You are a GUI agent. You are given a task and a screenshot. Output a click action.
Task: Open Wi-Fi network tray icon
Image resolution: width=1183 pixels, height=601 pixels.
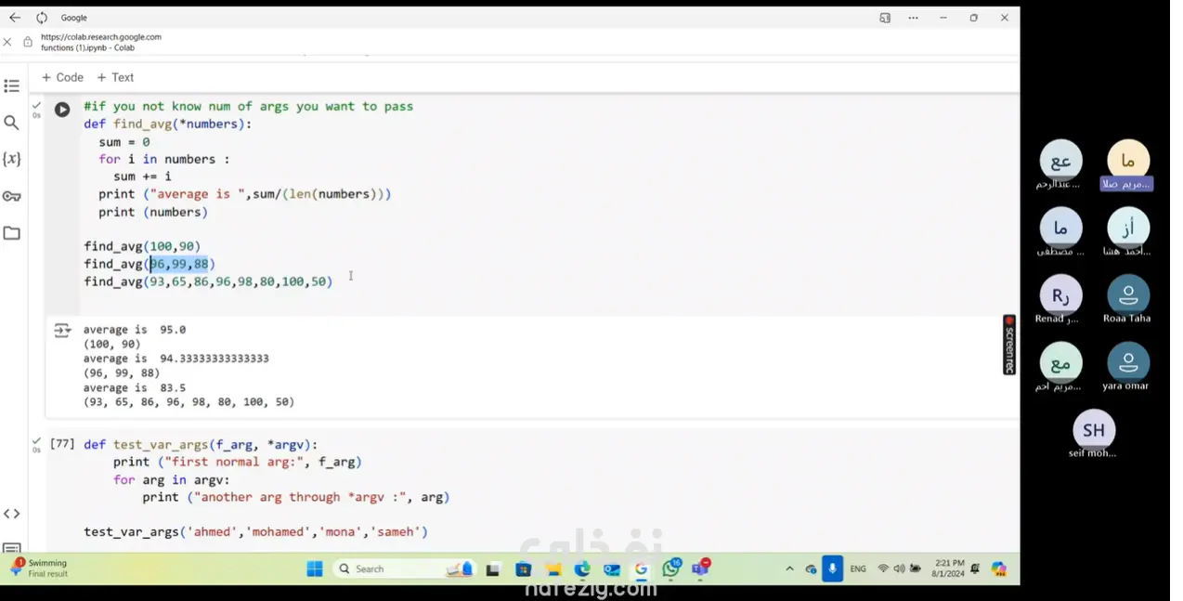pos(883,568)
